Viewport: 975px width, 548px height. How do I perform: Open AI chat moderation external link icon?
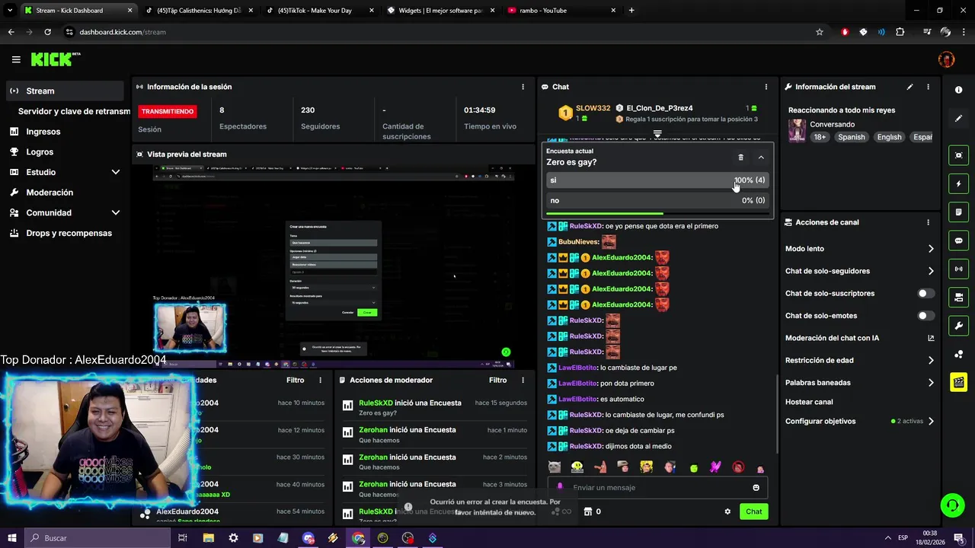click(x=931, y=338)
